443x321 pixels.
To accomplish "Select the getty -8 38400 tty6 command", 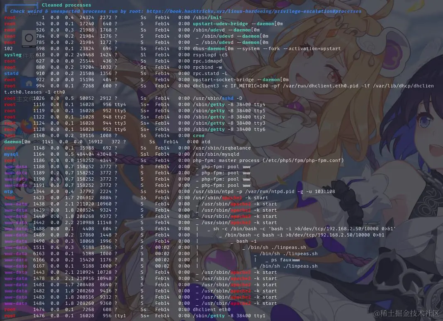I will pos(229,129).
